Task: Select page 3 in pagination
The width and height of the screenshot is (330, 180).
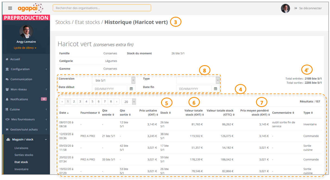Action: point(80,102)
